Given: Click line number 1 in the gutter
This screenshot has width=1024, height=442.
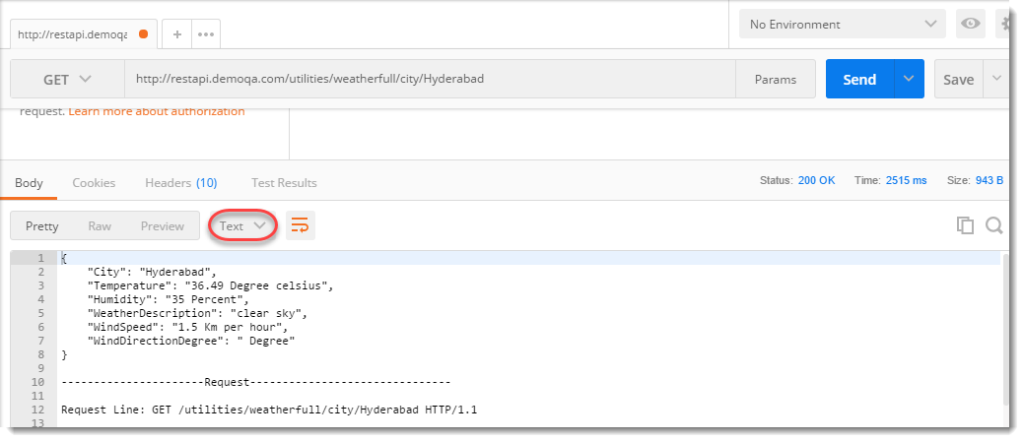Looking at the screenshot, I should pyautogui.click(x=40, y=258).
